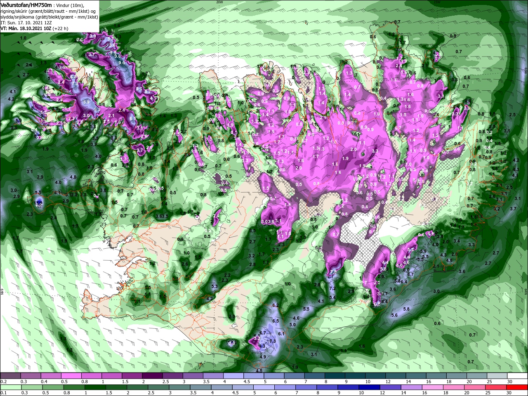Screen dimensions: 528x396
Task: Select the periwinkle 4 snow legend swatch
Action: 233,375
